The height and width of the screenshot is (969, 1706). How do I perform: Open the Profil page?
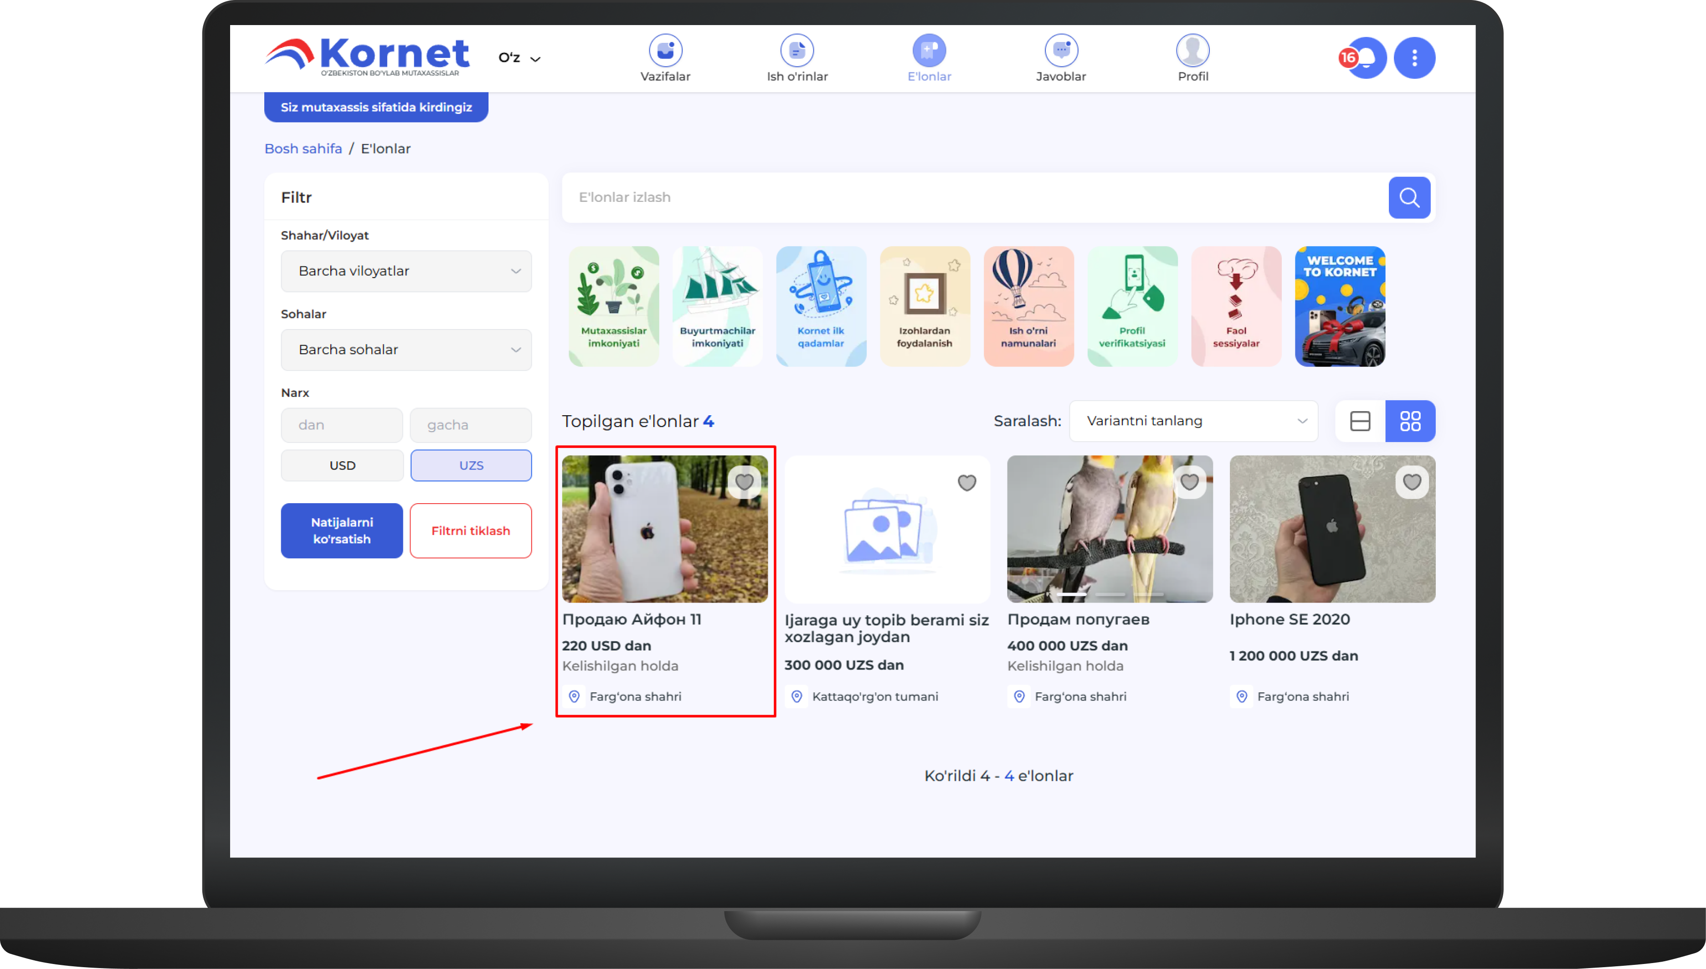coord(1192,51)
